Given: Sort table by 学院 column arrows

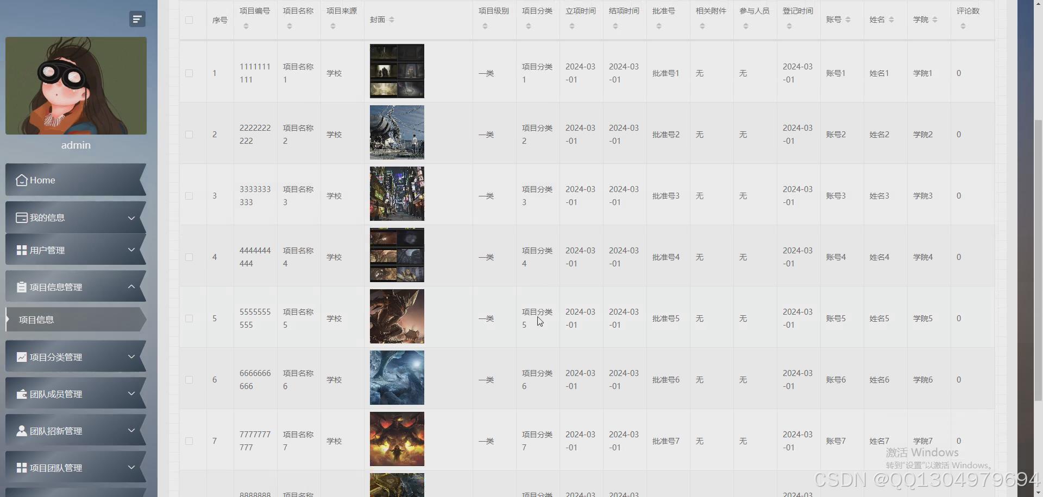Looking at the screenshot, I should point(935,20).
